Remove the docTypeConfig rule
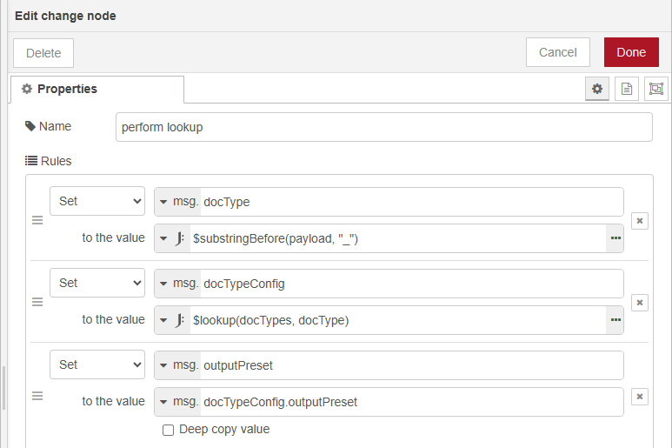 coord(639,303)
